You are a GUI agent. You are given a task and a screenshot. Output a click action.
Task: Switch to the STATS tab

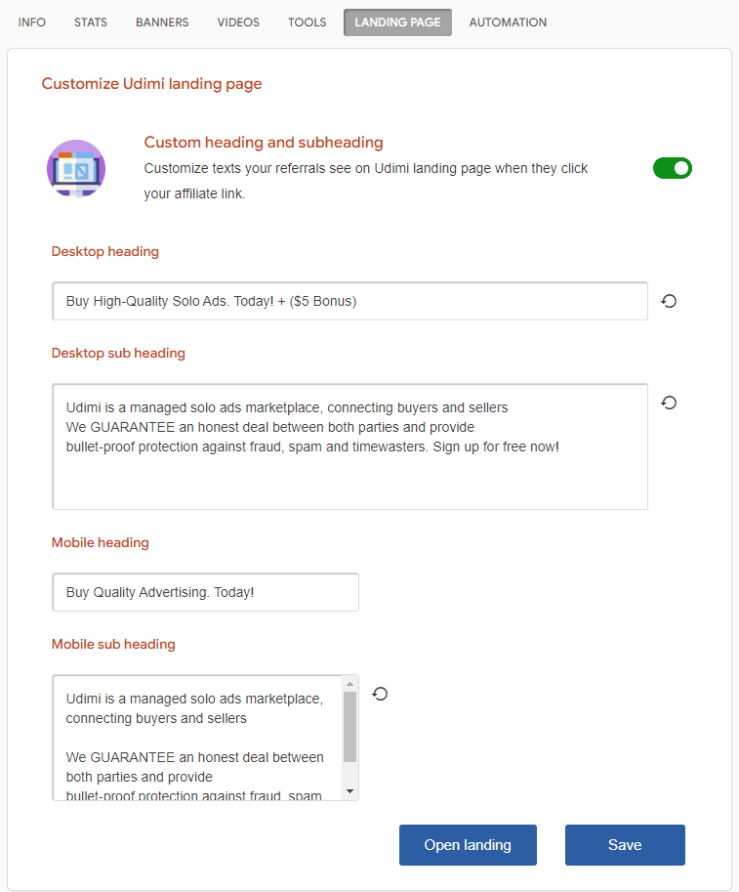[x=91, y=22]
